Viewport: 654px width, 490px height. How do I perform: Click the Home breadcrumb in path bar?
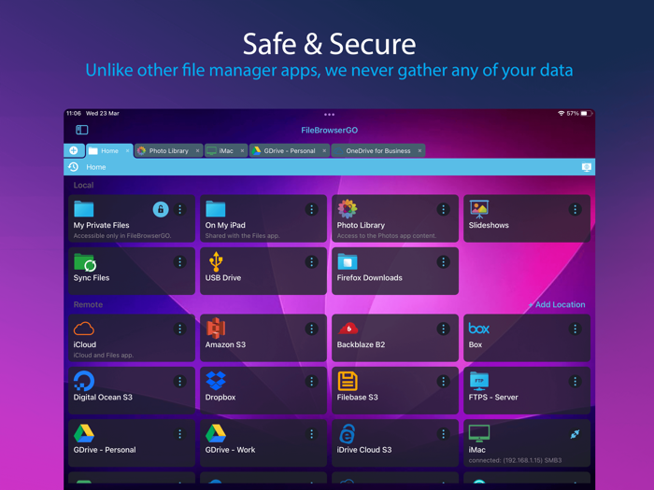[x=96, y=167]
